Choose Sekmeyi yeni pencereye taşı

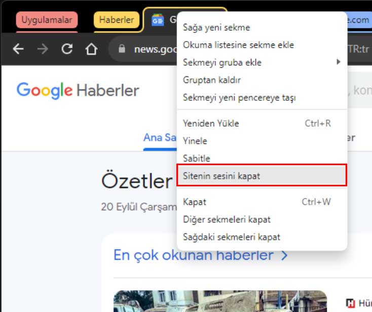click(262, 98)
